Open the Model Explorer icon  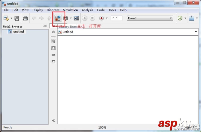coord(76,18)
